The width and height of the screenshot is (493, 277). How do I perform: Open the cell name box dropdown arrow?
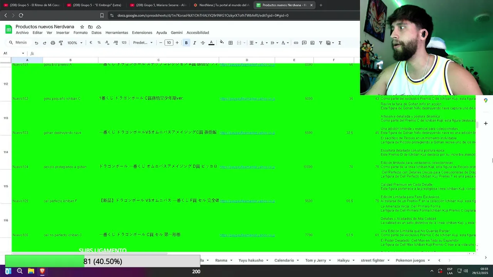pos(23,53)
